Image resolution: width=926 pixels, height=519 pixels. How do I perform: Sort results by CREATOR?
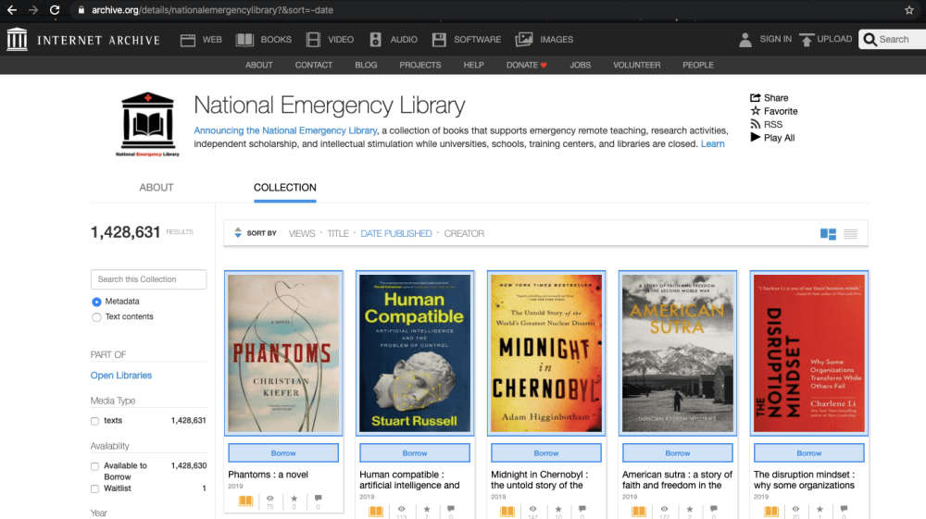tap(464, 233)
